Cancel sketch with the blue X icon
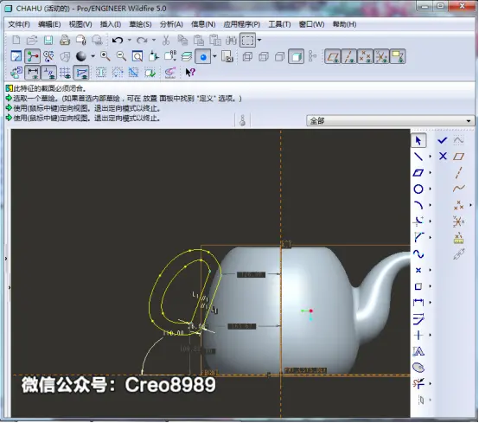The image size is (479, 423). 443,157
